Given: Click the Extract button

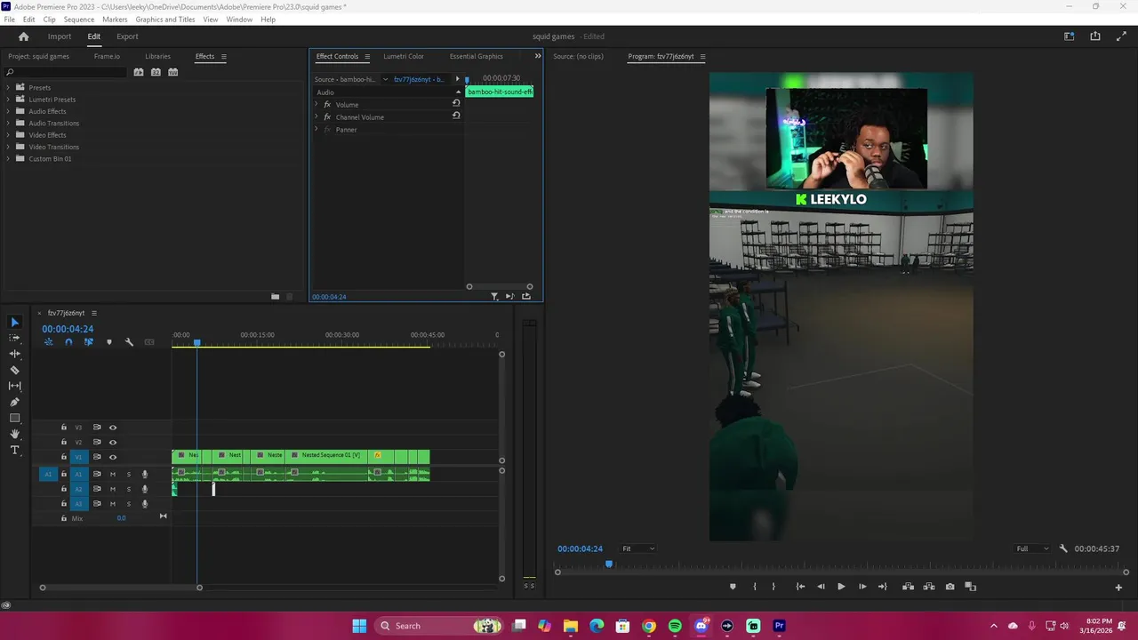Looking at the screenshot, I should [x=929, y=587].
